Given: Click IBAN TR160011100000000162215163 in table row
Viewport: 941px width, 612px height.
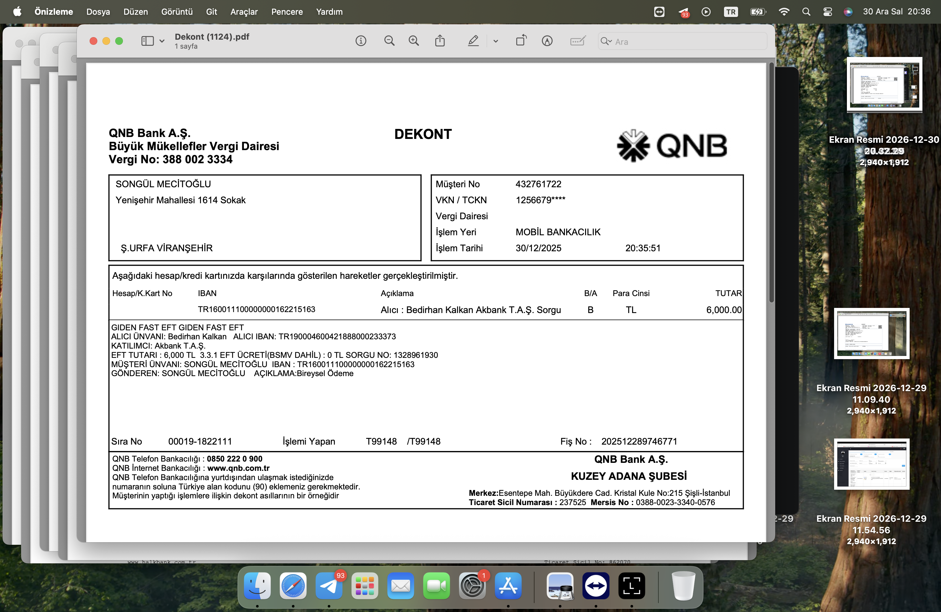Looking at the screenshot, I should pyautogui.click(x=256, y=309).
